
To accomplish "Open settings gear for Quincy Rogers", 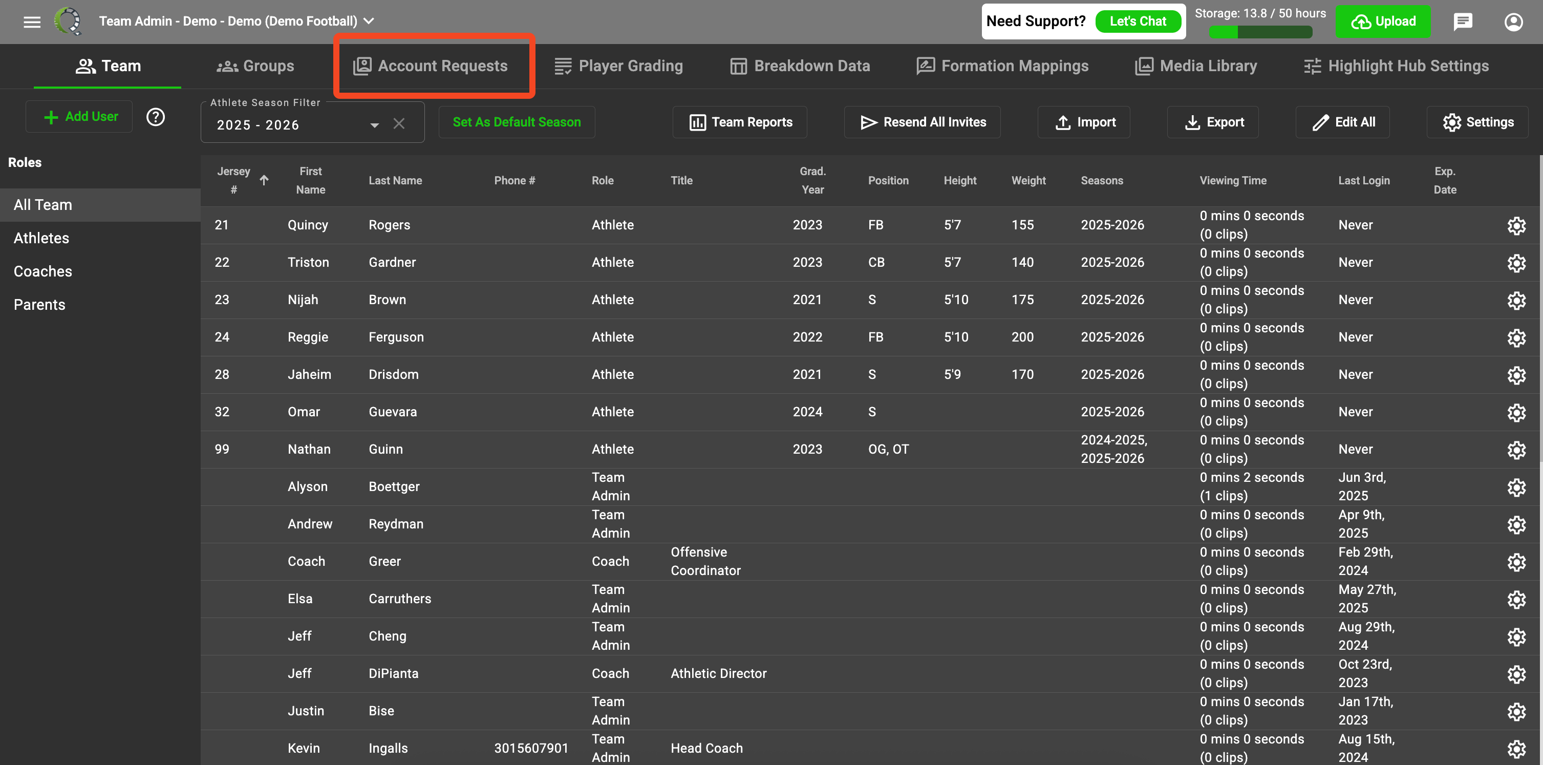I will [1516, 226].
